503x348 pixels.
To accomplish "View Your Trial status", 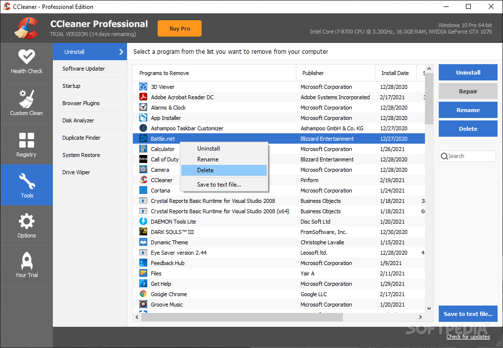I will pos(27,266).
